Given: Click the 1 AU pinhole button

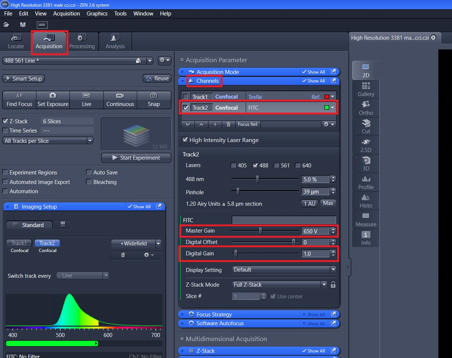Looking at the screenshot, I should (x=309, y=203).
